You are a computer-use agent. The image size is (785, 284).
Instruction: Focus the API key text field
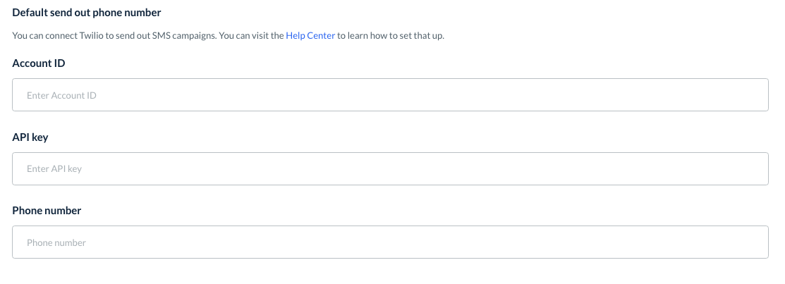tap(390, 168)
